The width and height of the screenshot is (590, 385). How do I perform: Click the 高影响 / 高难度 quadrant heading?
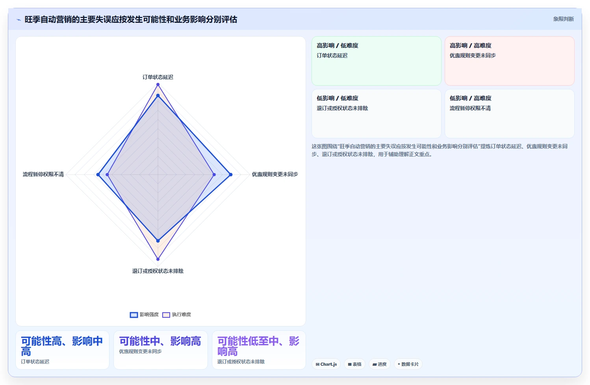[x=471, y=46]
